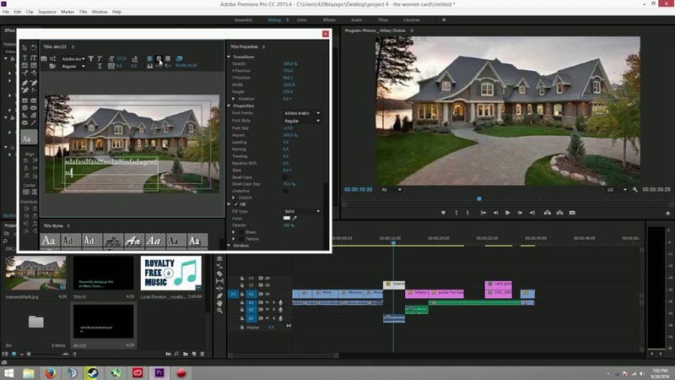Select the Royalty Free Music thumbnail
Image resolution: width=675 pixels, height=380 pixels.
click(x=171, y=273)
